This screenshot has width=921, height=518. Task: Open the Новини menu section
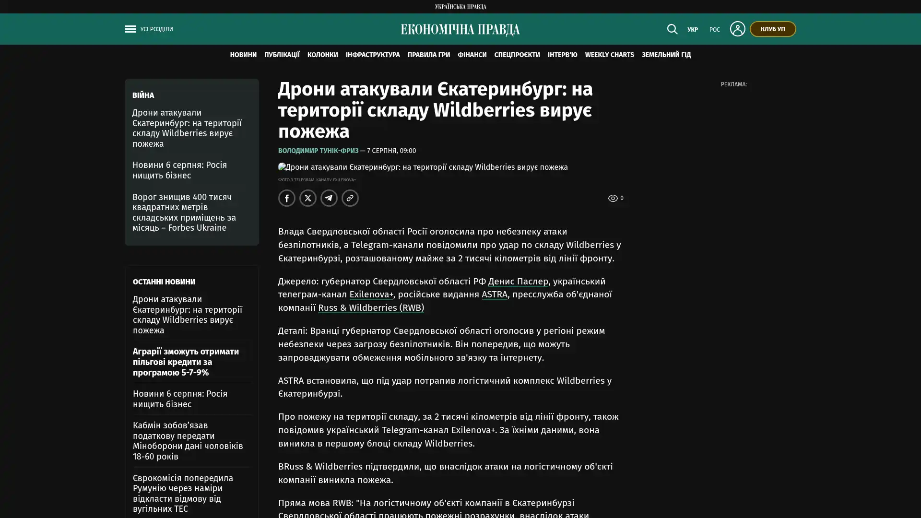pyautogui.click(x=243, y=55)
